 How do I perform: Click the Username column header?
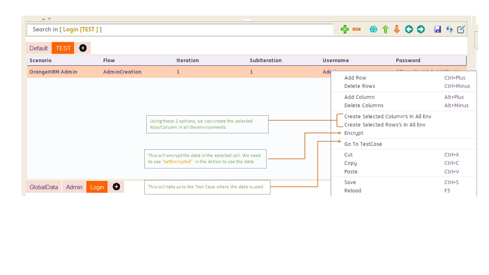pos(356,60)
